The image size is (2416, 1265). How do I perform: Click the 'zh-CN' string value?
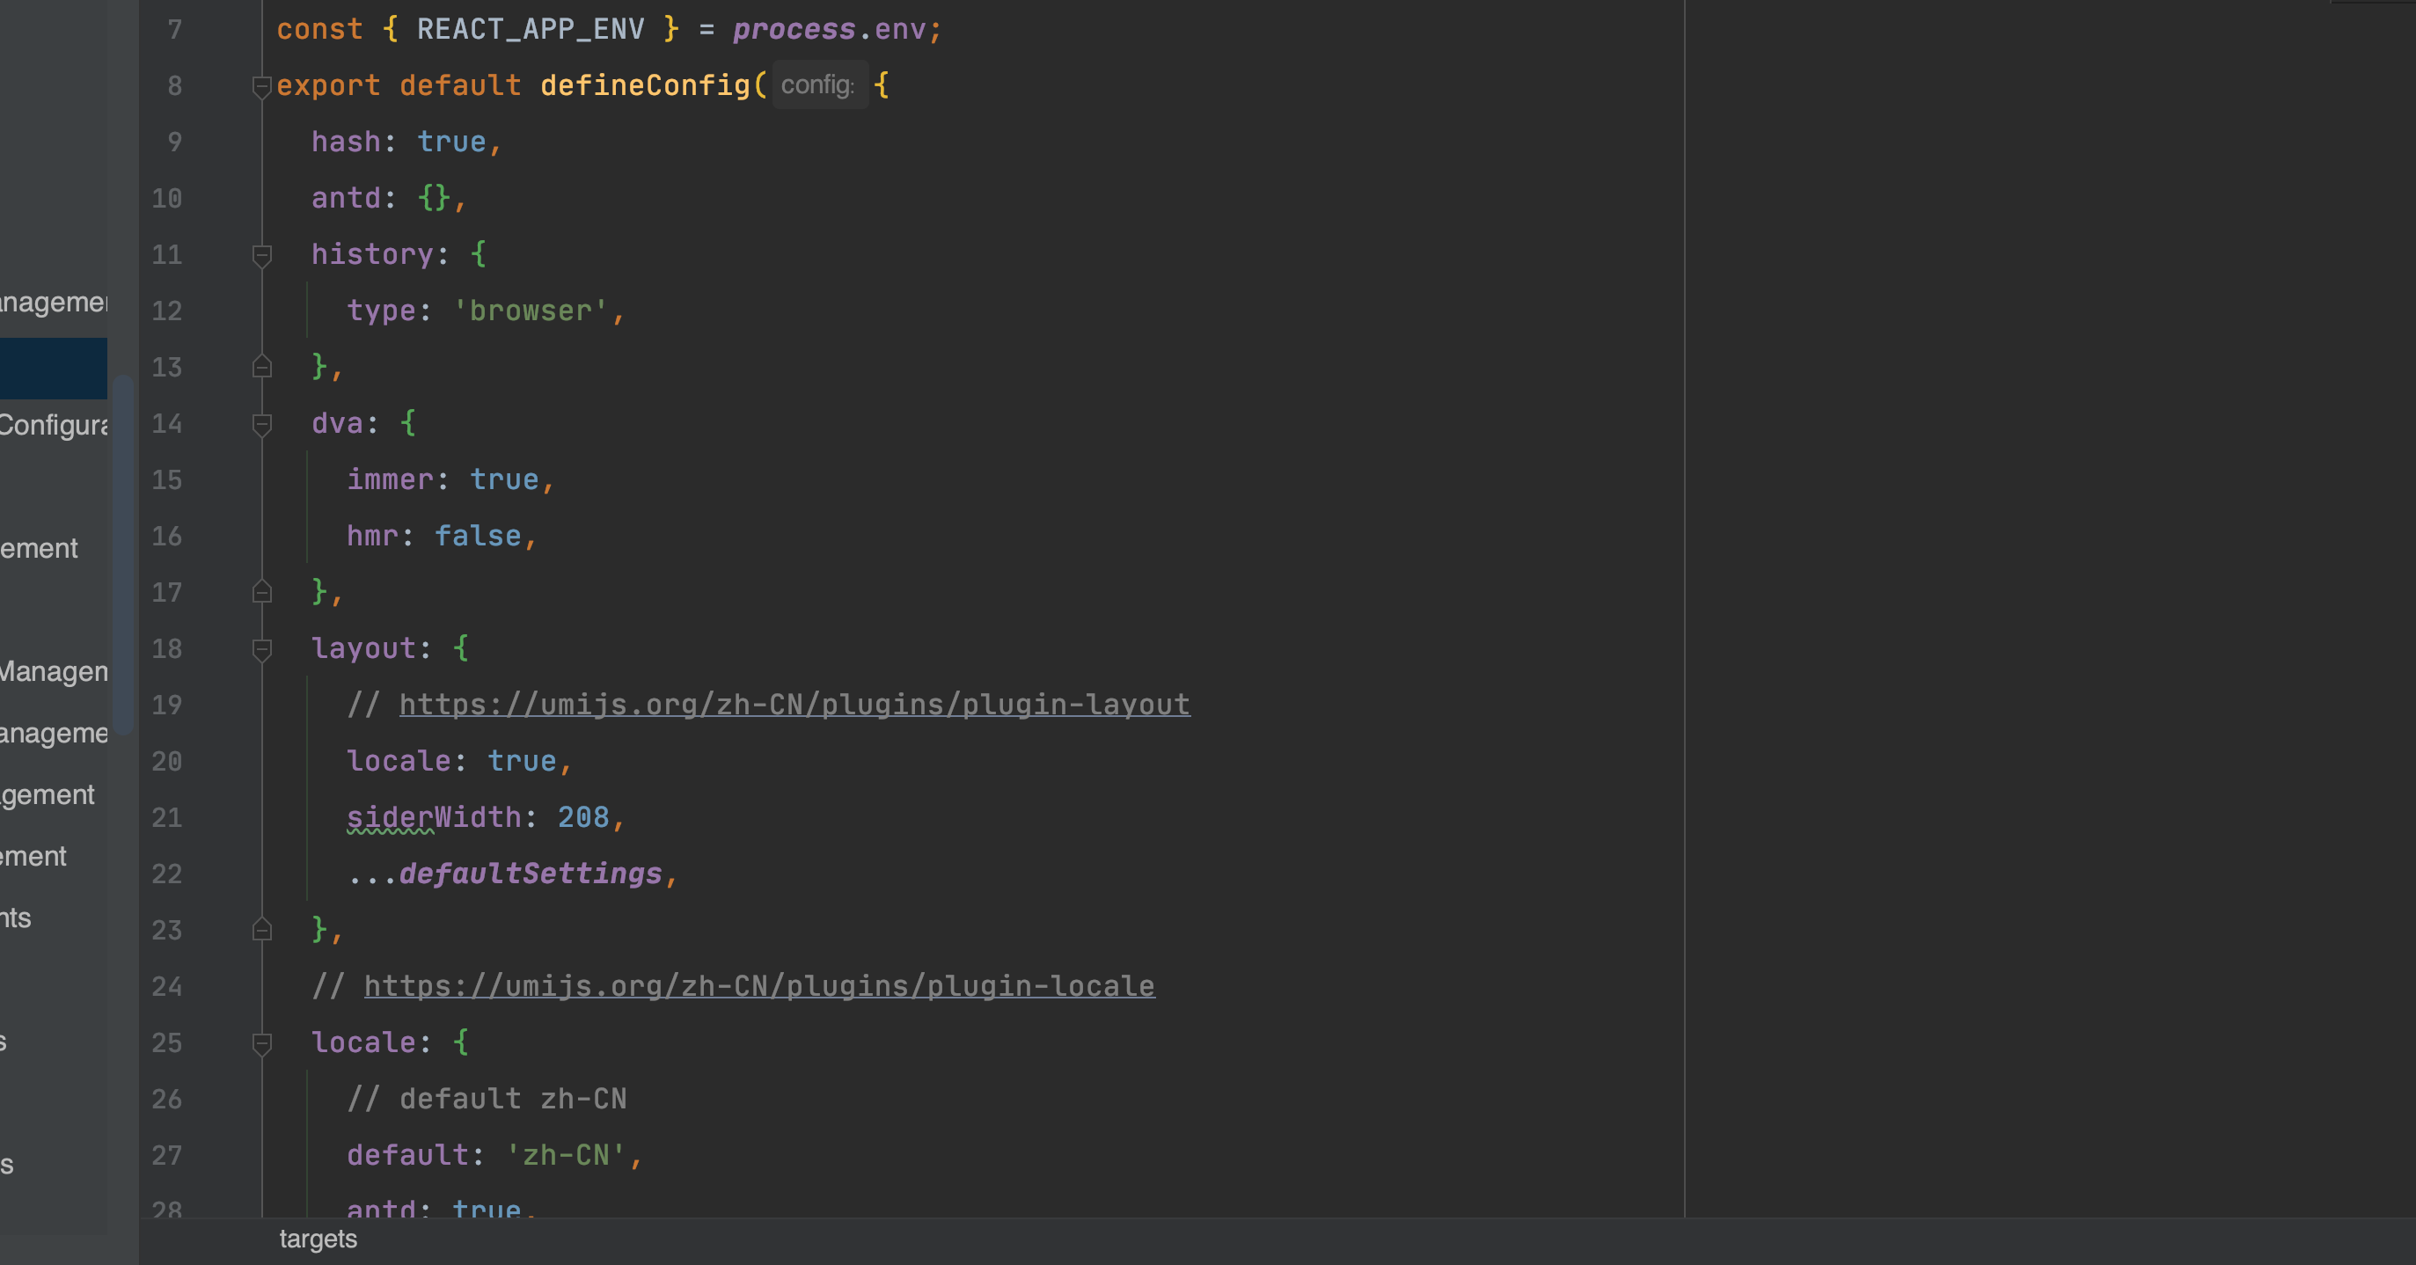point(567,1154)
